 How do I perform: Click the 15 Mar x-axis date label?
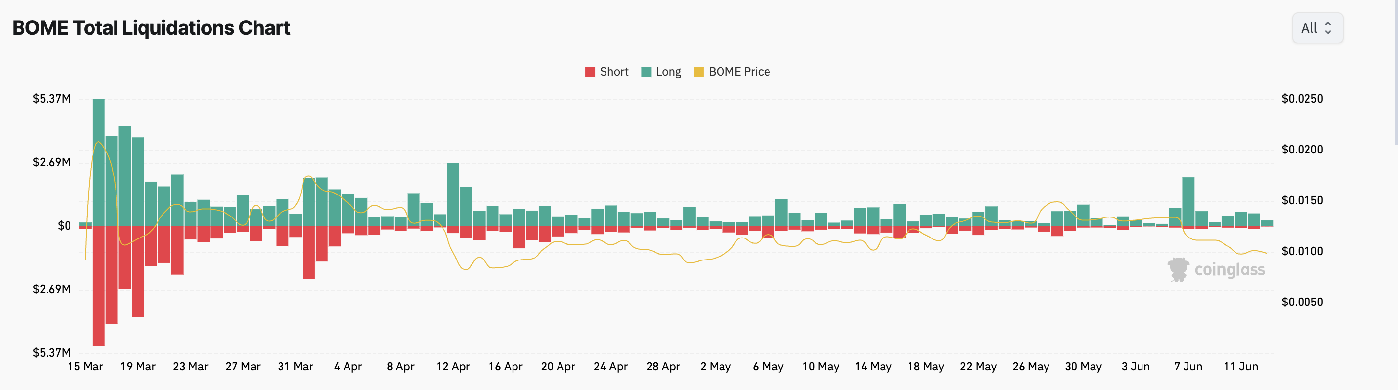click(85, 367)
